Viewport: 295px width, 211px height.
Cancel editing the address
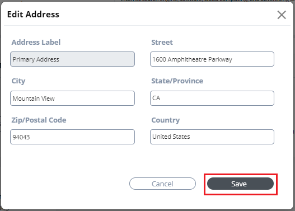point(162,184)
